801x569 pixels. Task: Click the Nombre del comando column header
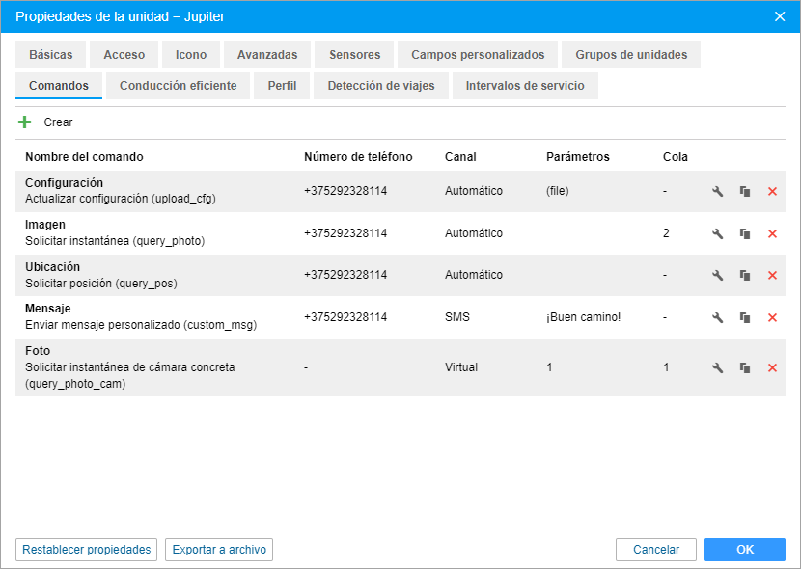tap(84, 157)
